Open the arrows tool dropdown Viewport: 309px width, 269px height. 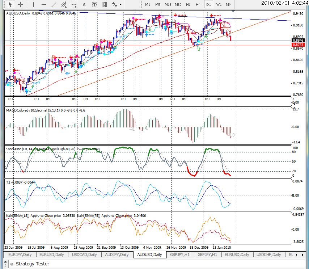click(x=120, y=4)
